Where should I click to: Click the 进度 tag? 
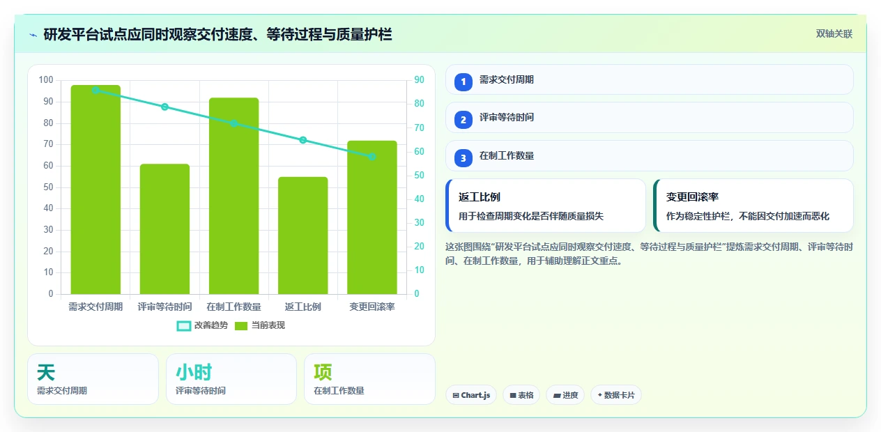(565, 395)
